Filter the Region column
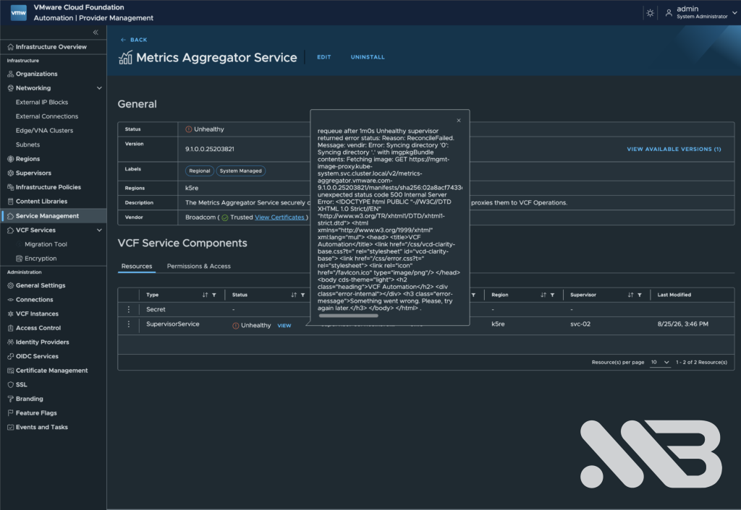 552,295
